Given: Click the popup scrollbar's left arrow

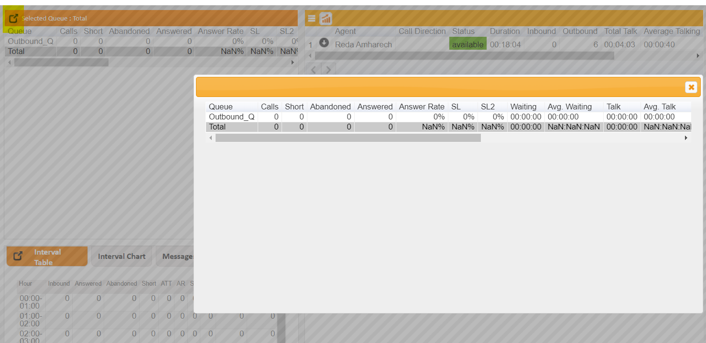Looking at the screenshot, I should pyautogui.click(x=211, y=138).
